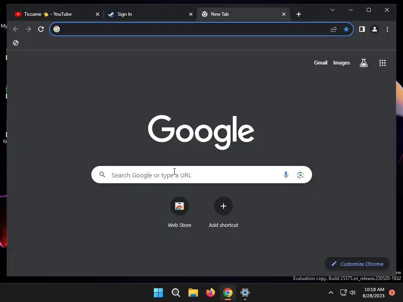
Task: Click the Chrome taskbar icon
Action: pos(228,293)
